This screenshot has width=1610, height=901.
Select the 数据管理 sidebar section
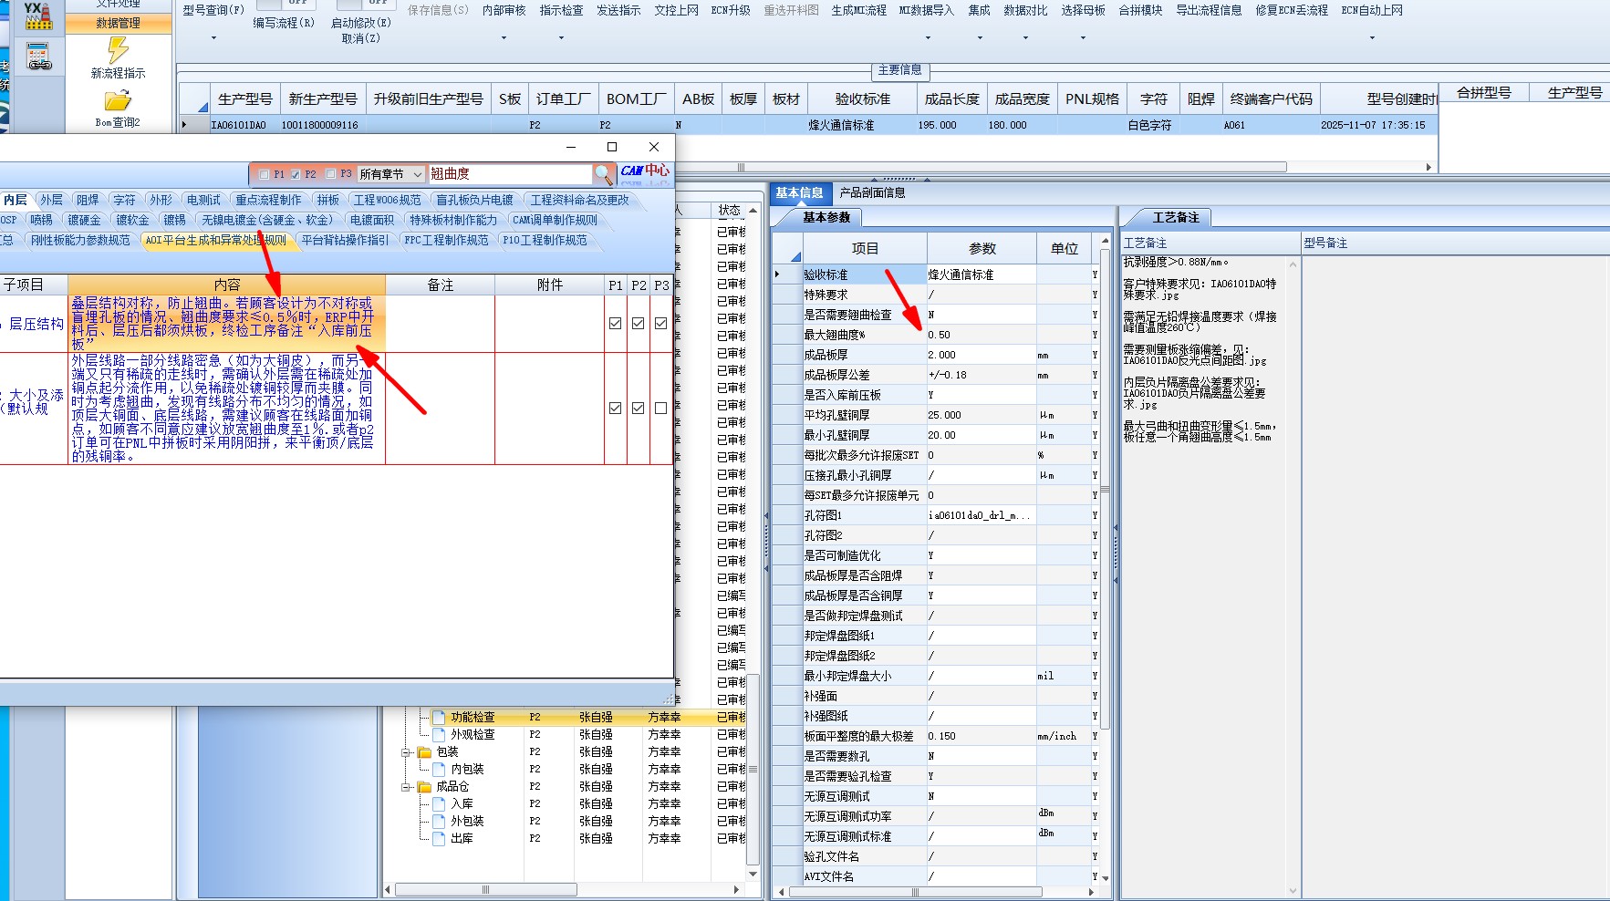pyautogui.click(x=119, y=24)
